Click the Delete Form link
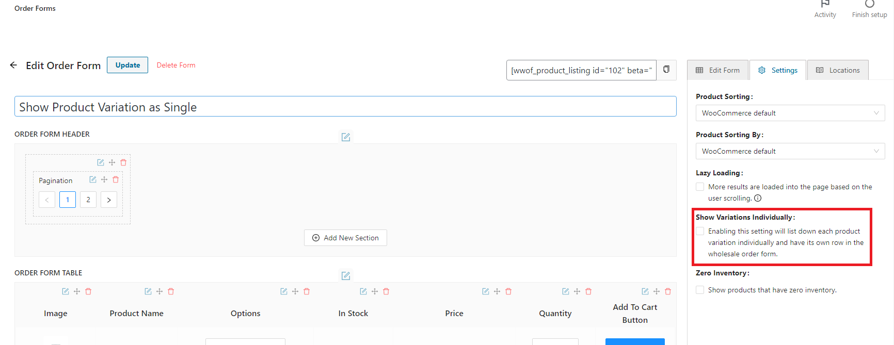Image resolution: width=894 pixels, height=345 pixels. tap(176, 65)
